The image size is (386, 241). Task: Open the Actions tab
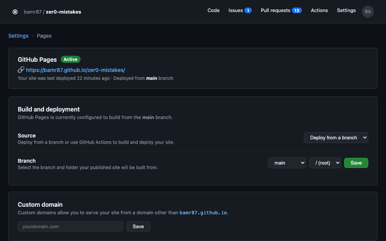(319, 10)
